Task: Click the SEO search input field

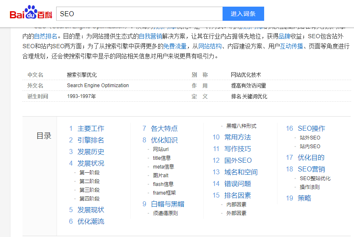Action: pos(139,14)
